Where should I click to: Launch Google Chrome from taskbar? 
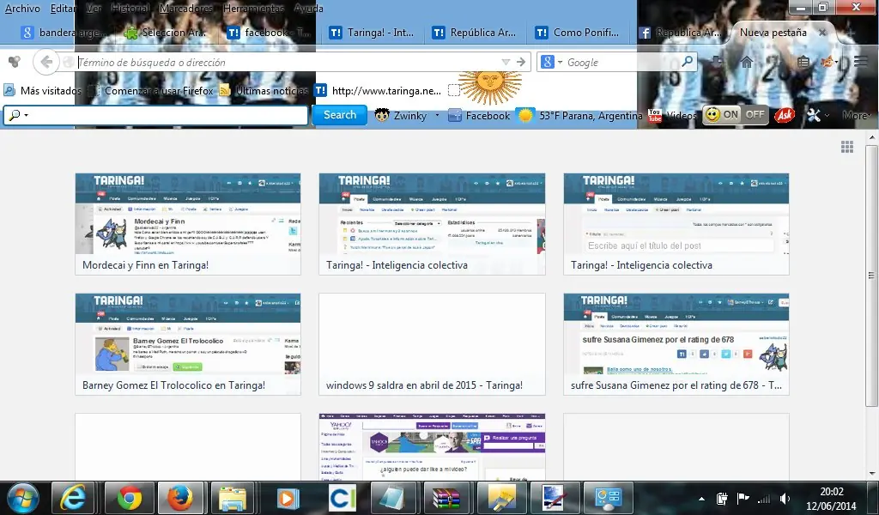130,498
